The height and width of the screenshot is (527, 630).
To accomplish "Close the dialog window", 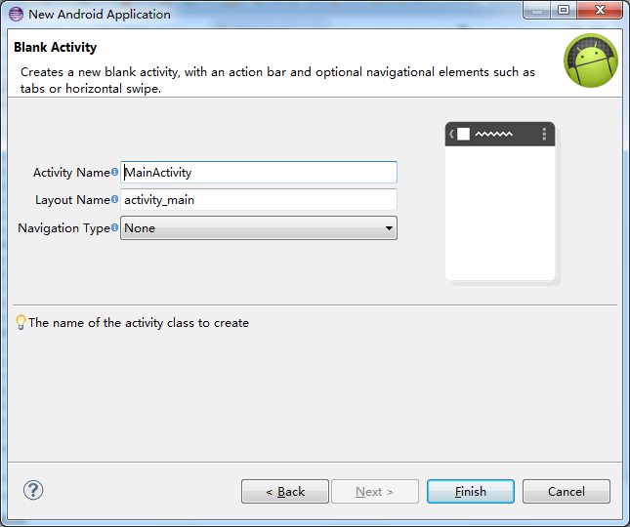I will tap(600, 10).
